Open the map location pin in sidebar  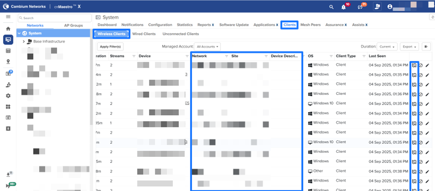click(8, 62)
